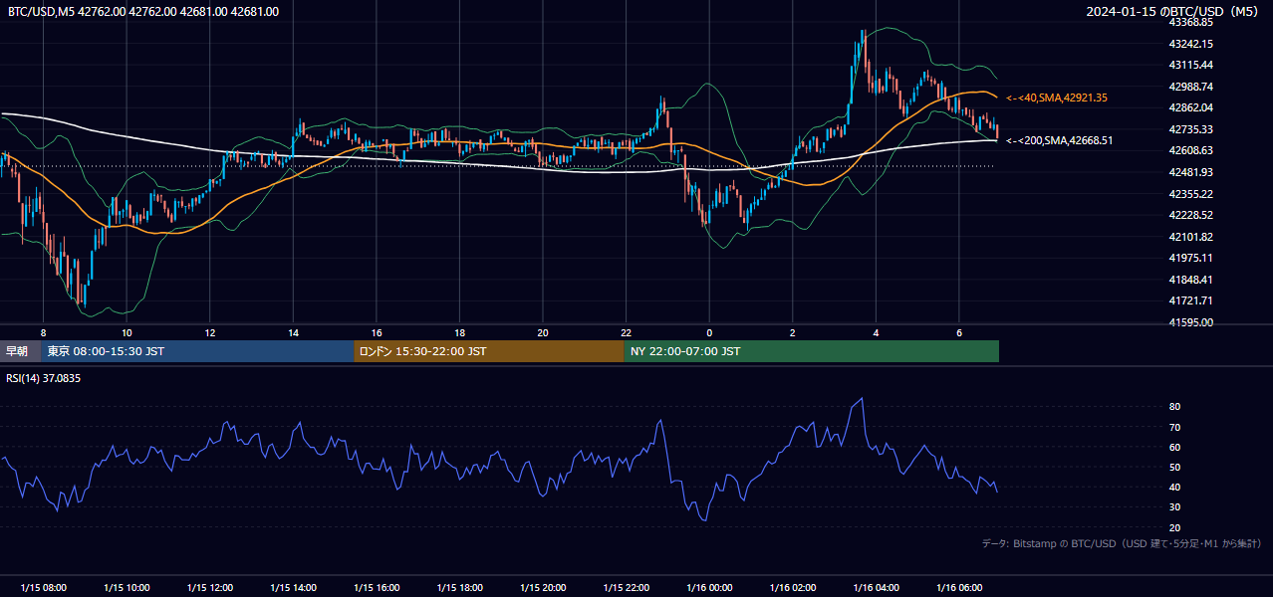Click hour marker 10 under price chart
The image size is (1273, 597).
127,332
